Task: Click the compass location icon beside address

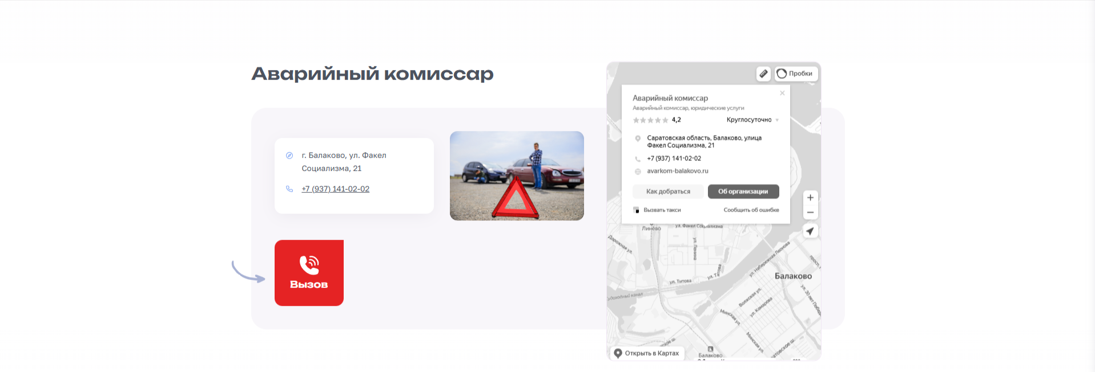Action: pos(289,156)
